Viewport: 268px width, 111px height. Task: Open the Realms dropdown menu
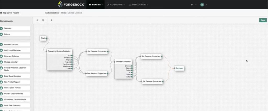pos(96,5)
